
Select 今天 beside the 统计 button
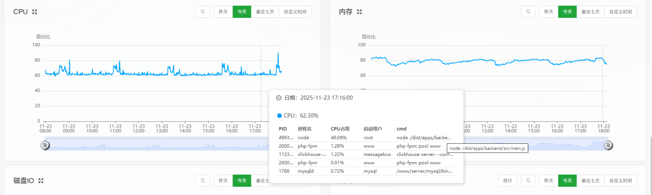coord(567,180)
